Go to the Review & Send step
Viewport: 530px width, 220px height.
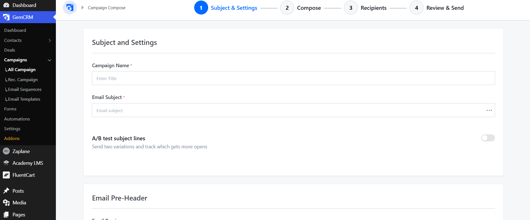point(445,8)
